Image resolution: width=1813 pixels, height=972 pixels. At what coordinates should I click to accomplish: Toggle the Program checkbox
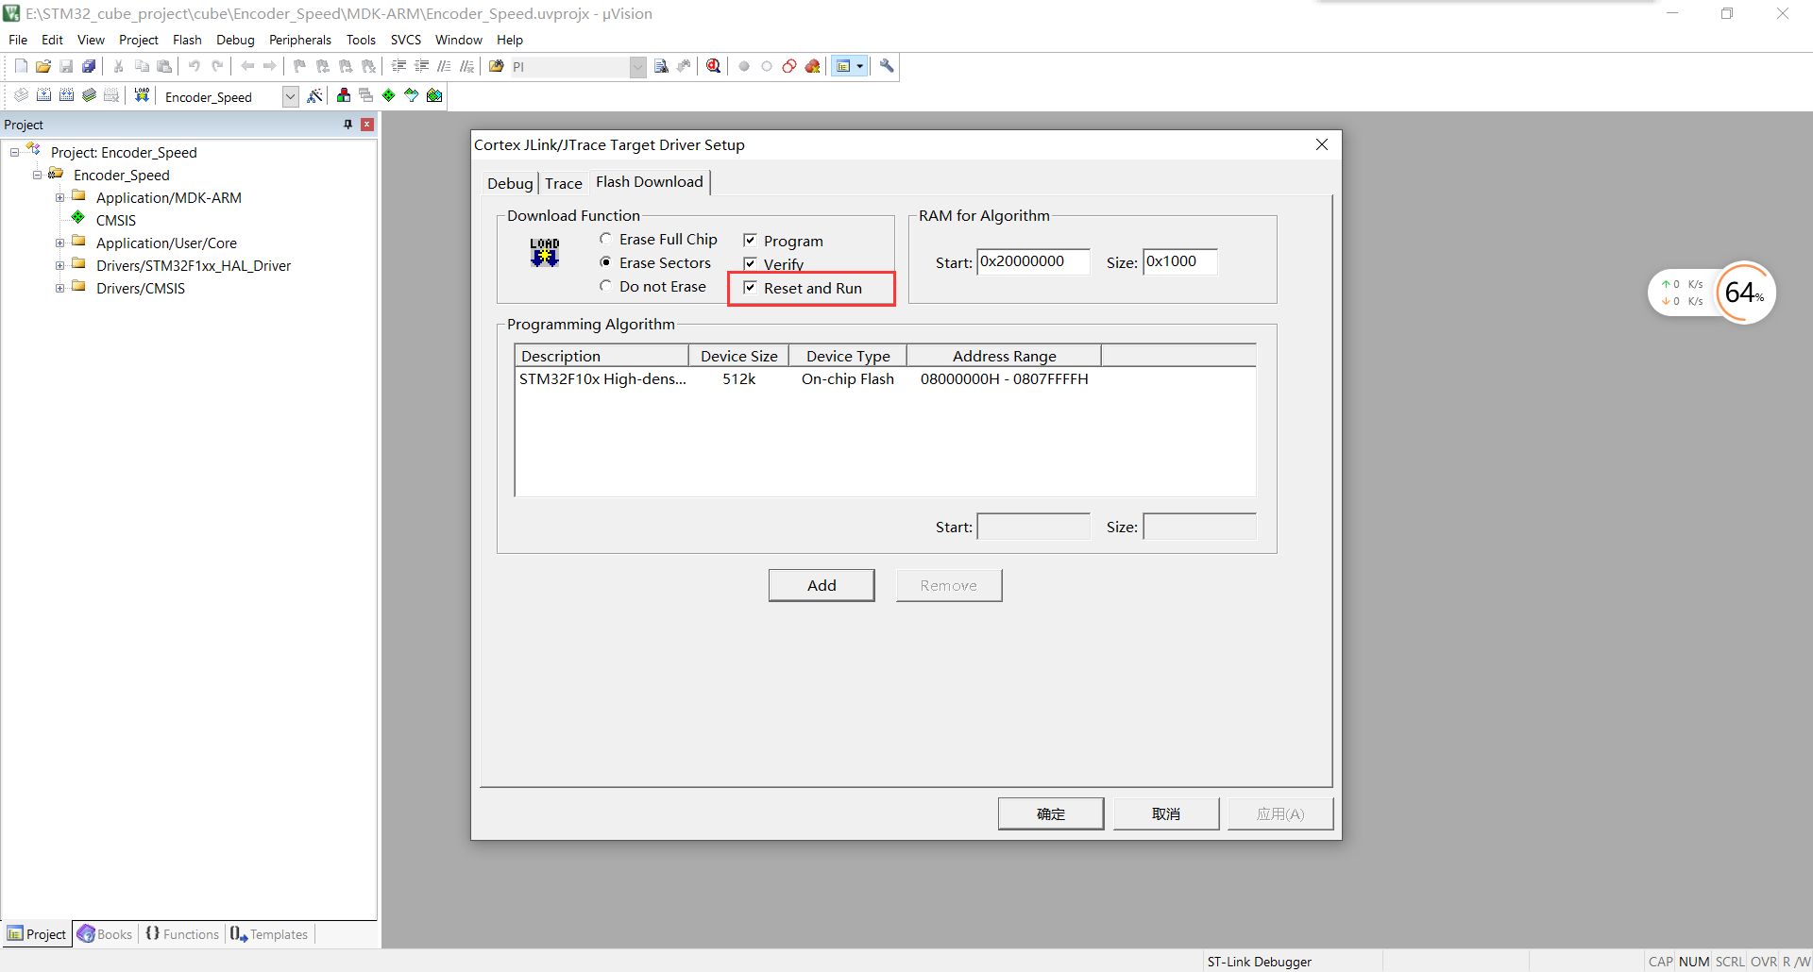[750, 241]
